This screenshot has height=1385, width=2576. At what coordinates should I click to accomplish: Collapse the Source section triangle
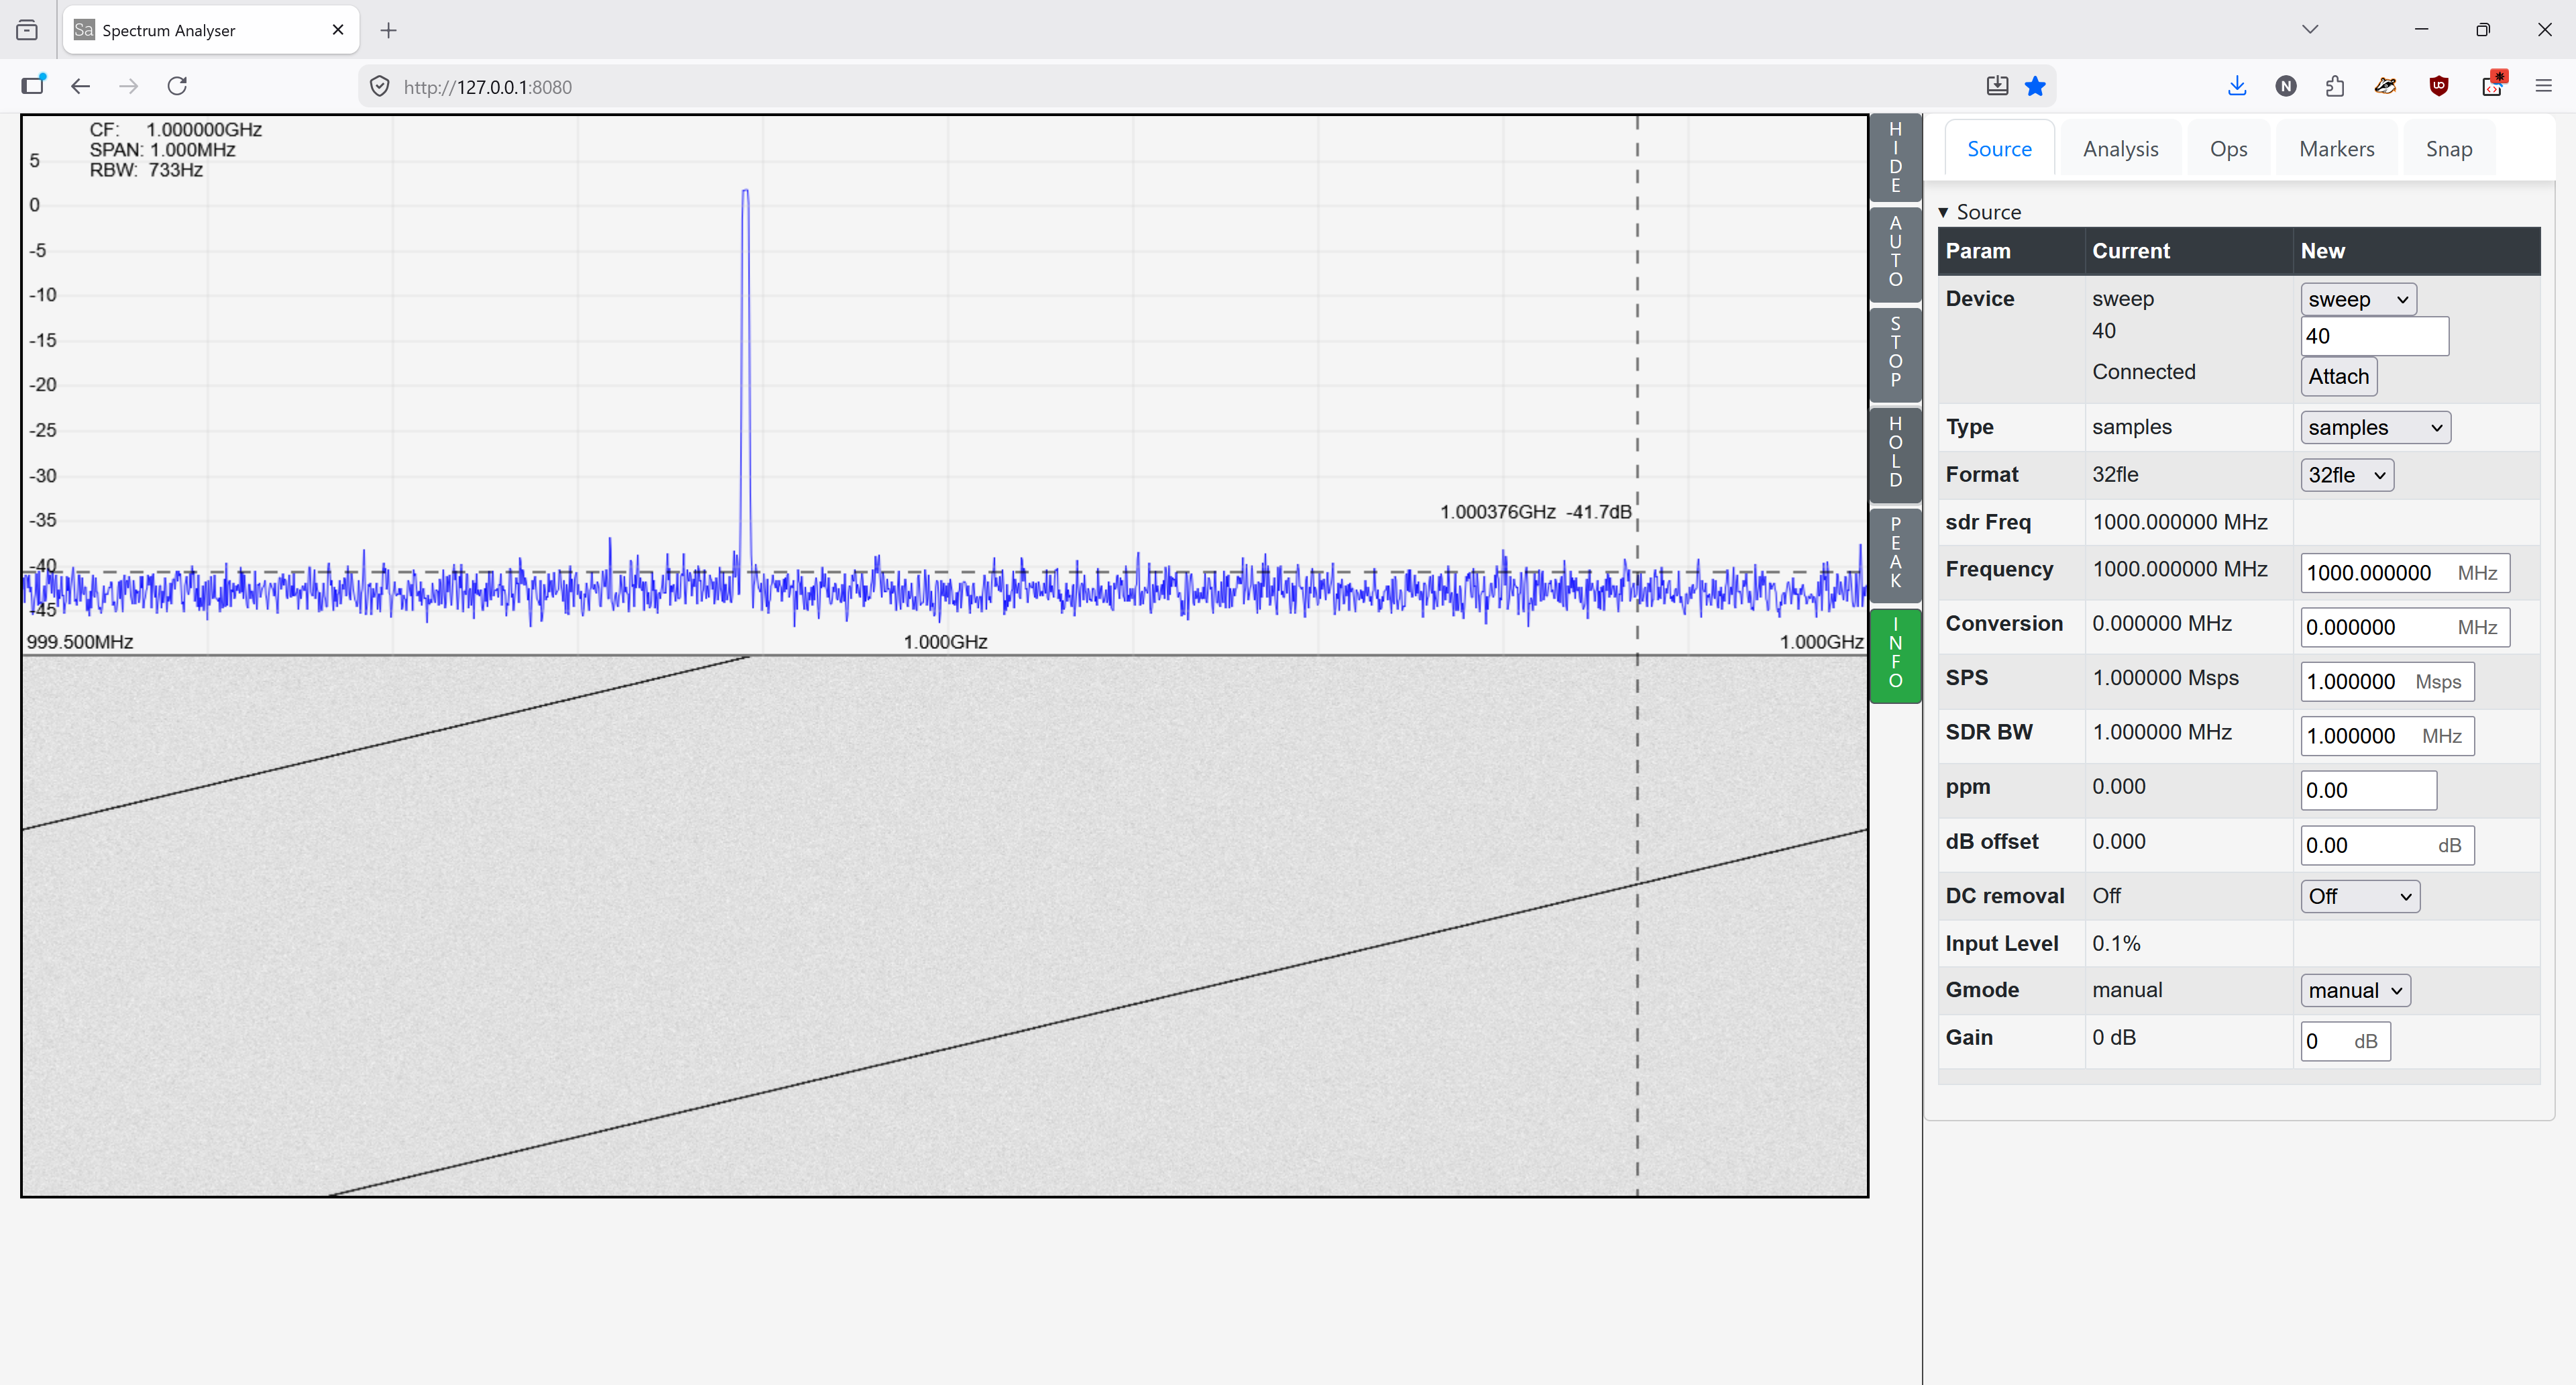click(x=1943, y=213)
